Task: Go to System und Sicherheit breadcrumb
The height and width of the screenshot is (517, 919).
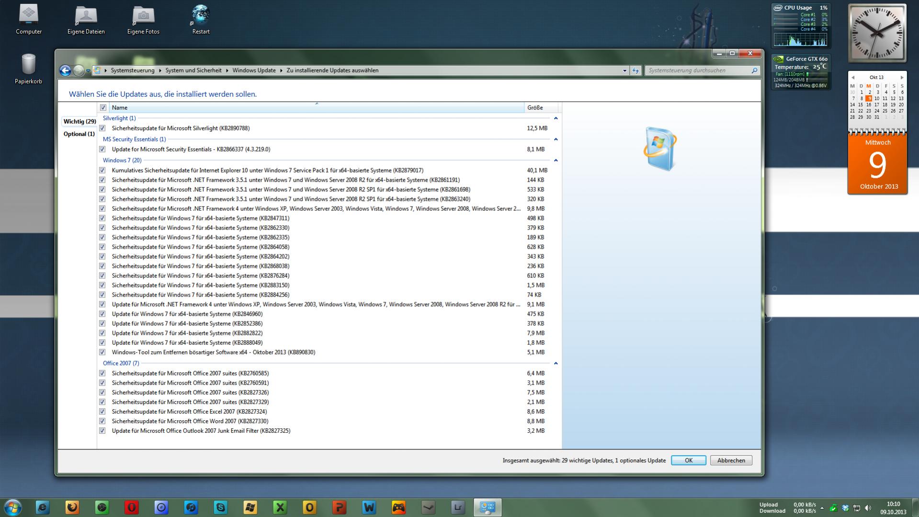Action: 193,70
